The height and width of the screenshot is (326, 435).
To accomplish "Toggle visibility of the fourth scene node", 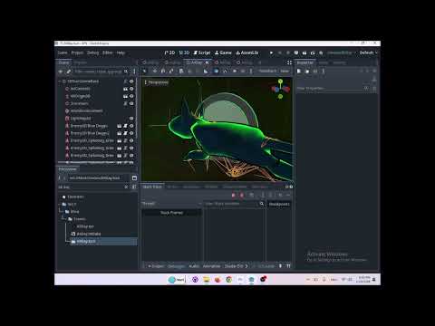I will click(131, 103).
